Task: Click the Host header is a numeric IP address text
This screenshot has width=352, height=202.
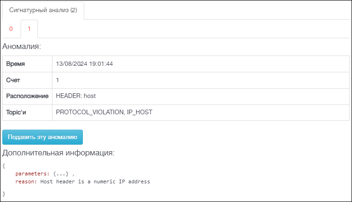Action: (x=95, y=181)
